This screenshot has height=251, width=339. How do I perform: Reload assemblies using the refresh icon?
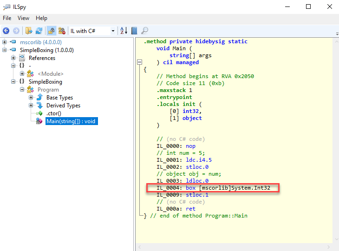[39, 31]
